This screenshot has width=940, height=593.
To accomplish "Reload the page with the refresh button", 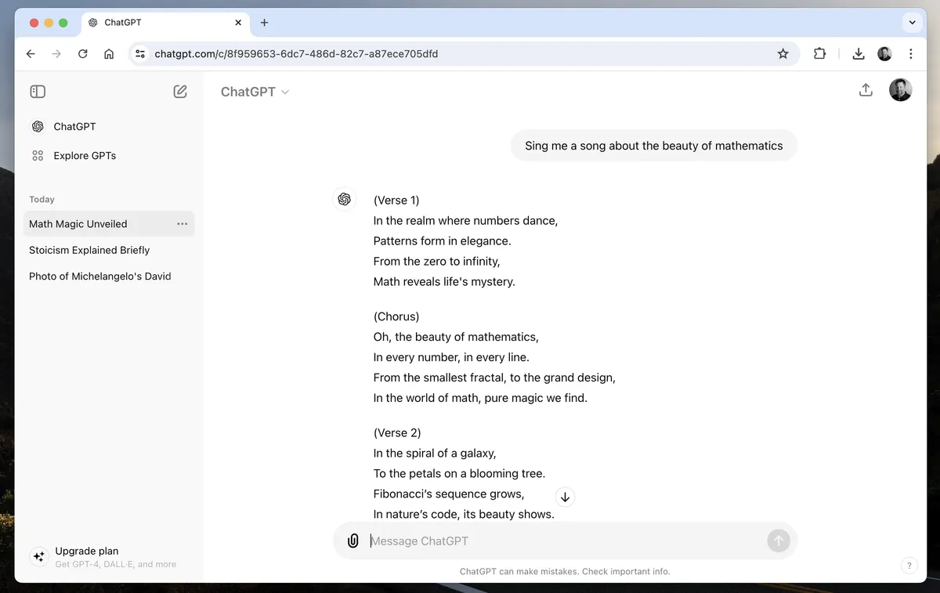I will pyautogui.click(x=83, y=54).
